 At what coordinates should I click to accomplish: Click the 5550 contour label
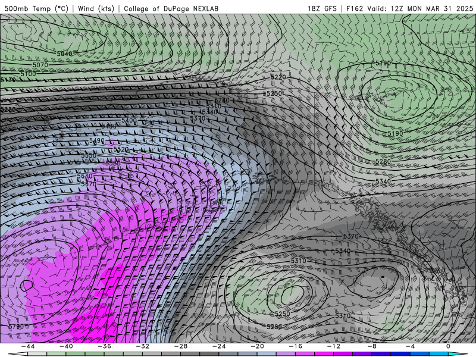[89, 155]
